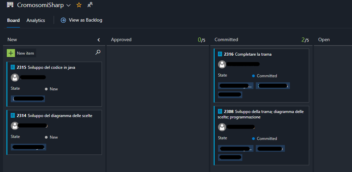Click the green plus New item icon
Viewport: 352px width, 172px height.
11,53
